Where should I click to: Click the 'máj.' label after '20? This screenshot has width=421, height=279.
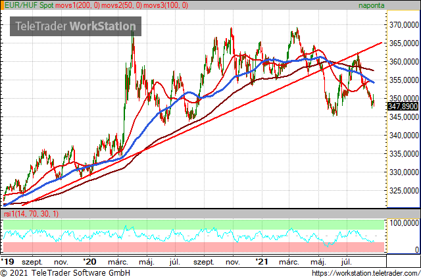point(147,262)
